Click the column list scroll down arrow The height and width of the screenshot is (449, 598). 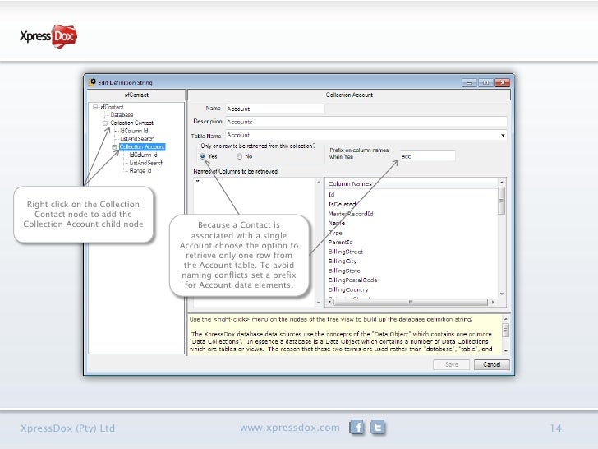(502, 294)
